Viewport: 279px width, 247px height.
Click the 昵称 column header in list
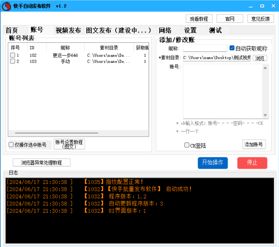click(x=65, y=48)
